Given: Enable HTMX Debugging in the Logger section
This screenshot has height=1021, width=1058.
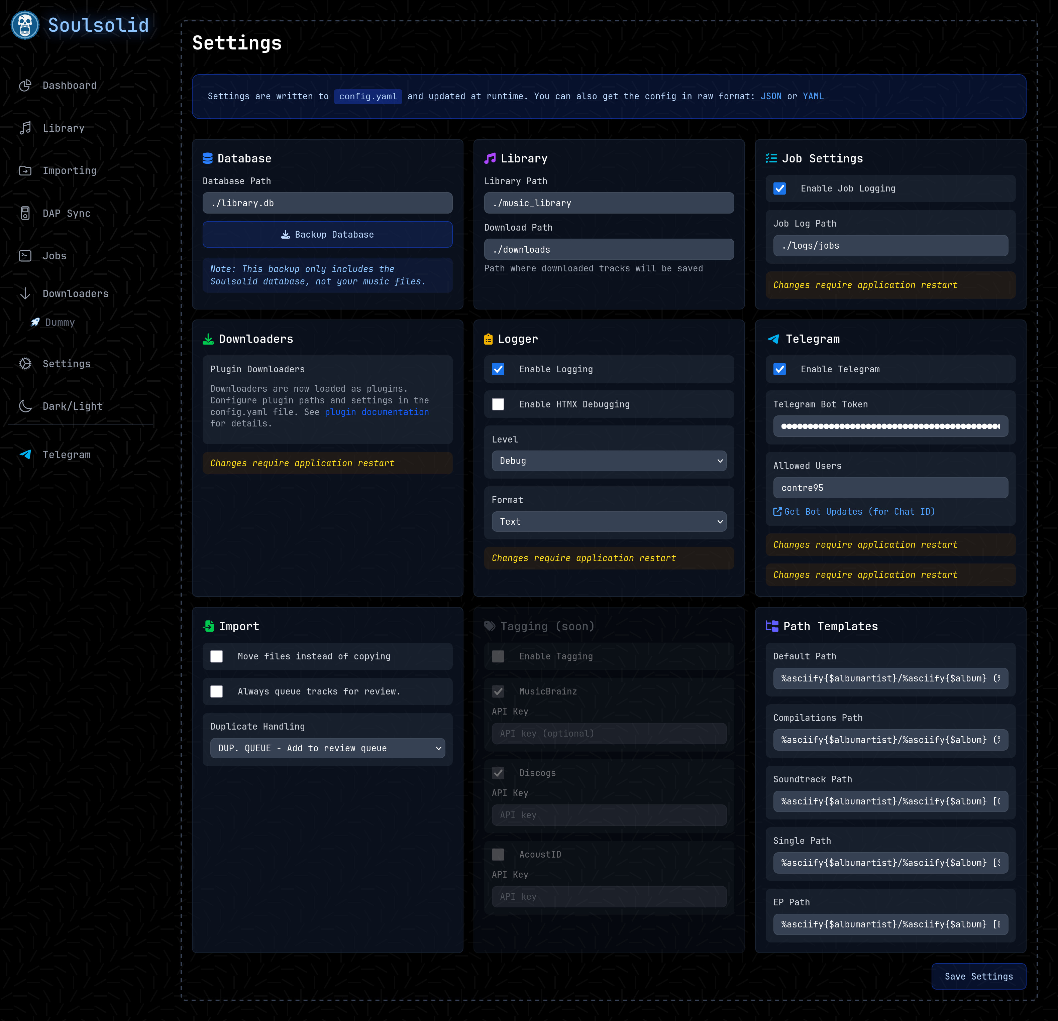Looking at the screenshot, I should pos(498,404).
